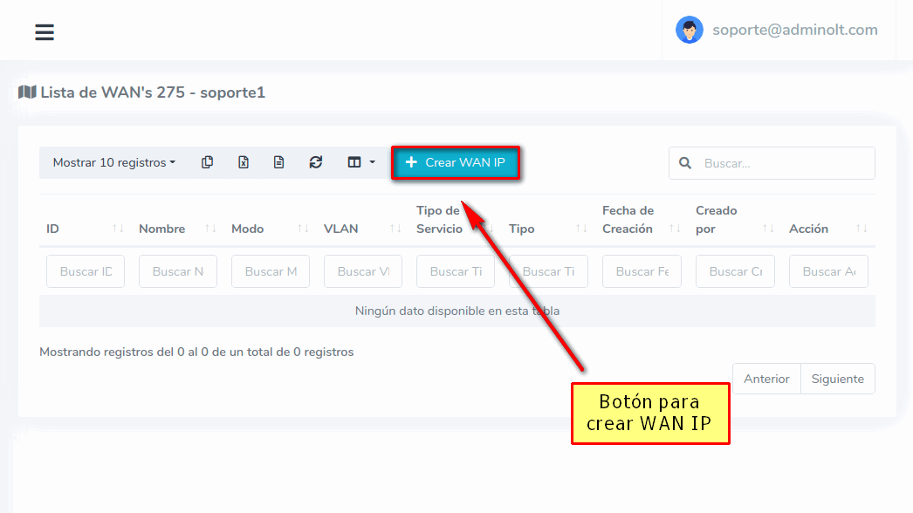Open soporte@adminolt.com account menu
Viewport: 913px width, 513px height.
click(794, 30)
